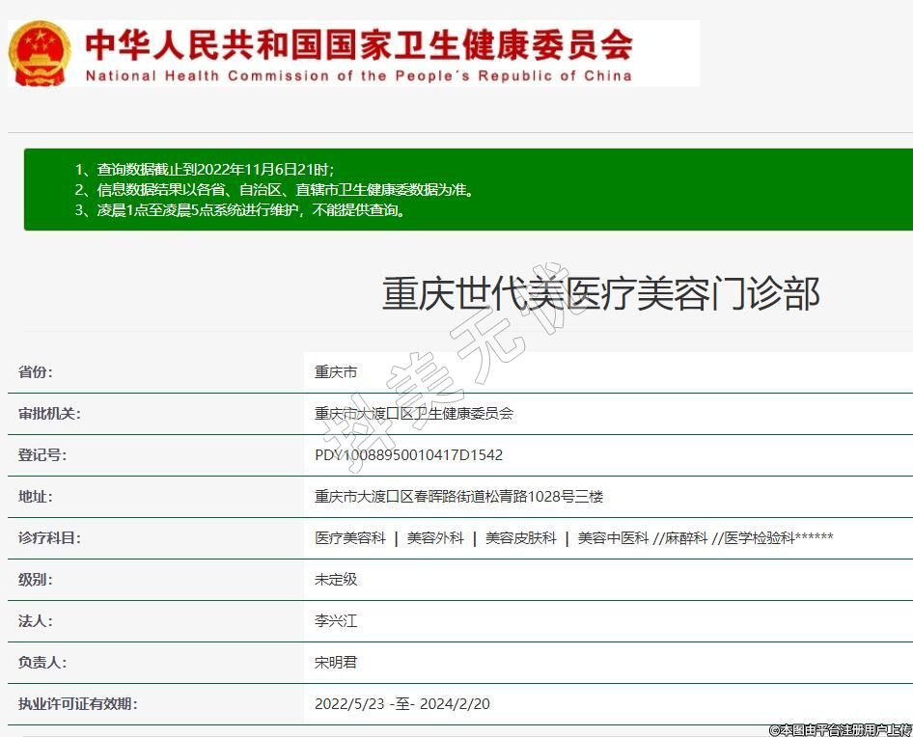Click the English National Health Commission subtitle

click(x=358, y=76)
